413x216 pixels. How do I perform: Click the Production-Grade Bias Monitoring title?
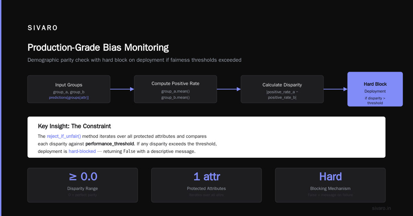(98, 47)
